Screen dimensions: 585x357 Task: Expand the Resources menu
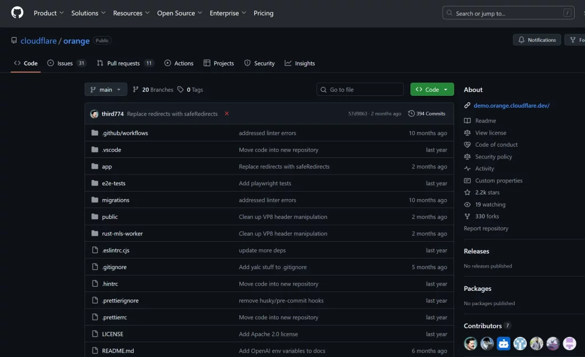131,13
